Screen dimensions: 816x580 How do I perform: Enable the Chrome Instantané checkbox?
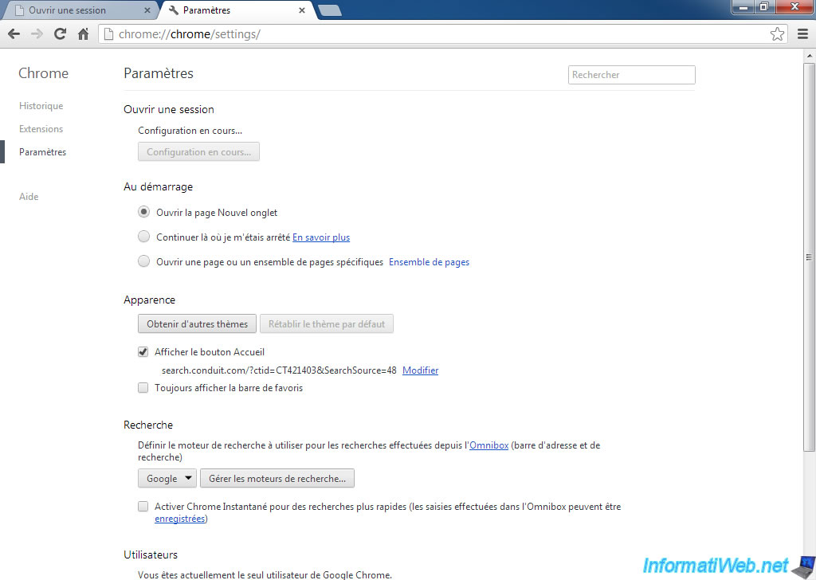click(x=143, y=507)
